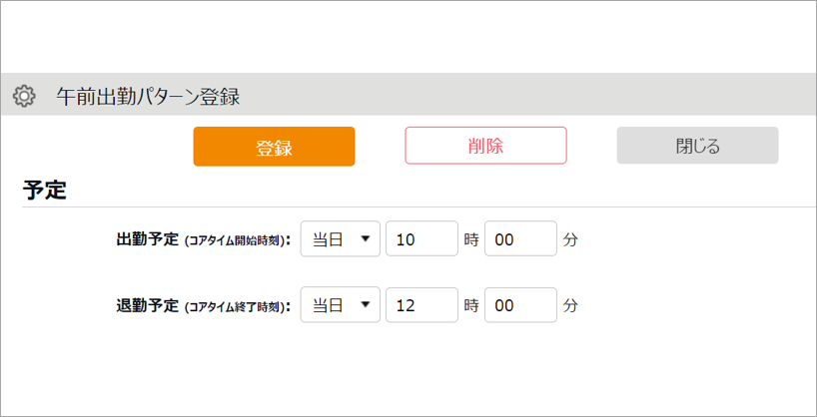Expand the 退勤予定 当日 day dropdown
The width and height of the screenshot is (817, 417).
(340, 305)
